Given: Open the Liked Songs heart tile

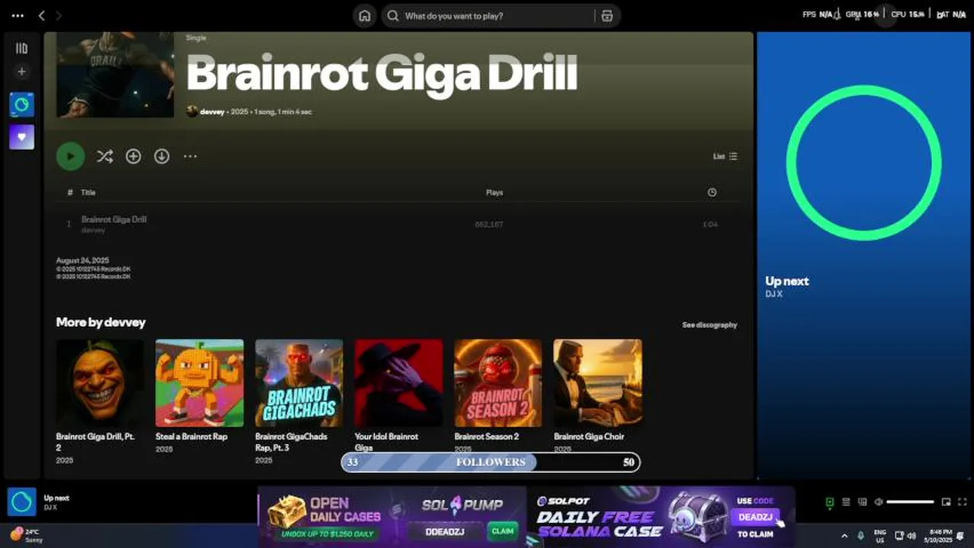Looking at the screenshot, I should [21, 137].
